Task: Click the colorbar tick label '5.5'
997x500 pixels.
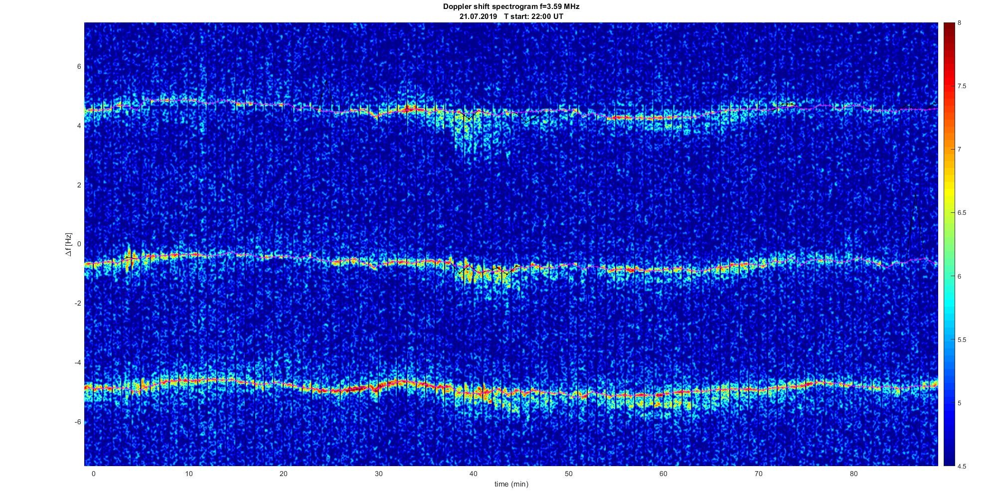Action: pos(962,340)
